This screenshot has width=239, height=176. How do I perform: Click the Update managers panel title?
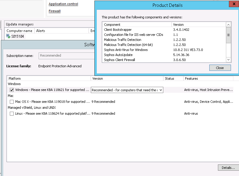tap(20, 24)
